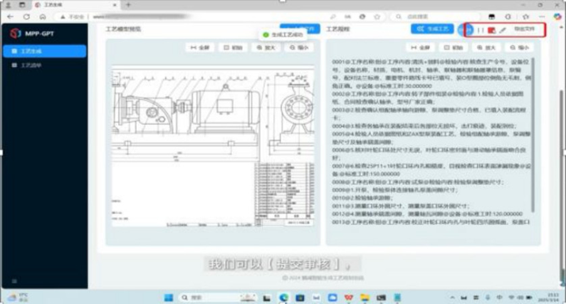Image resolution: width=566 pixels, height=304 pixels.
Task: Click the browser toolbar search box
Action: 436,16
